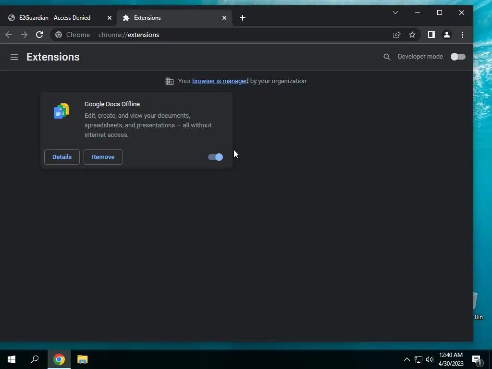Search extensions using the magnifier icon
Viewport: 492px width, 369px height.
pyautogui.click(x=387, y=57)
